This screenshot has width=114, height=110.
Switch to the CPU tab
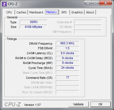[x=9, y=12]
